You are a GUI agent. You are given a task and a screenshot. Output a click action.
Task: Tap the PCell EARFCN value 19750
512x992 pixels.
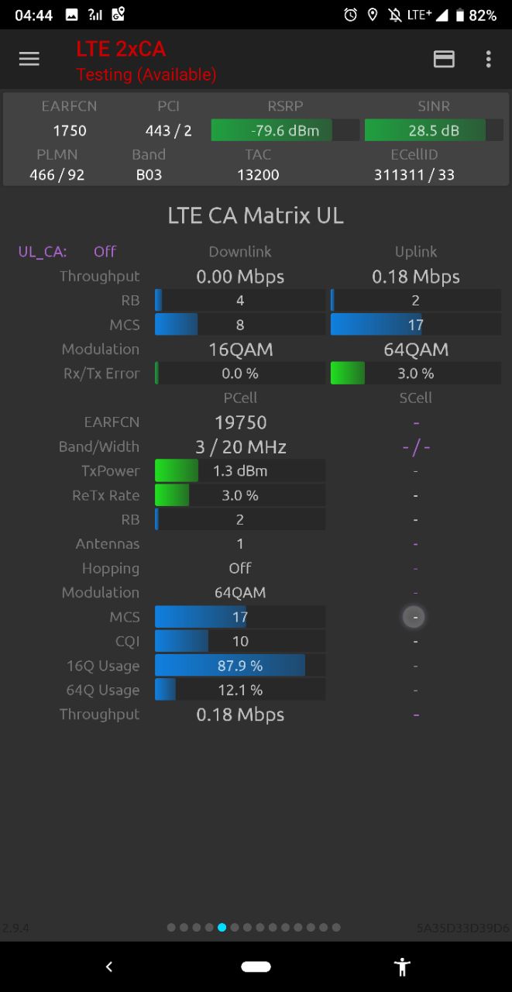click(x=240, y=422)
